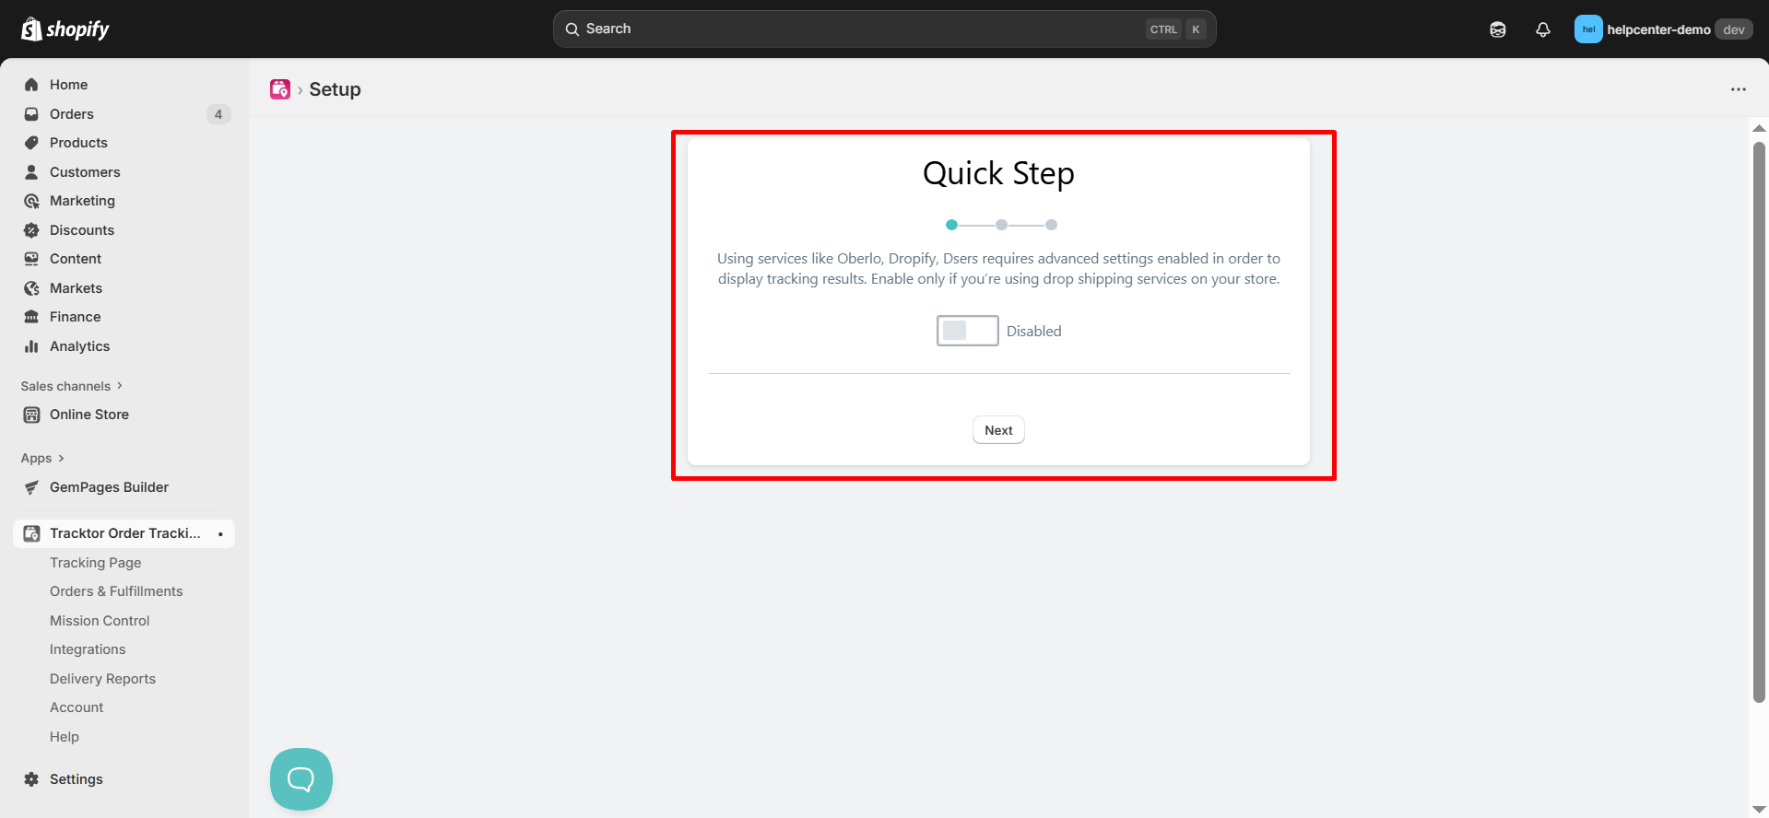Expand the Apps section
The width and height of the screenshot is (1769, 818).
42,458
